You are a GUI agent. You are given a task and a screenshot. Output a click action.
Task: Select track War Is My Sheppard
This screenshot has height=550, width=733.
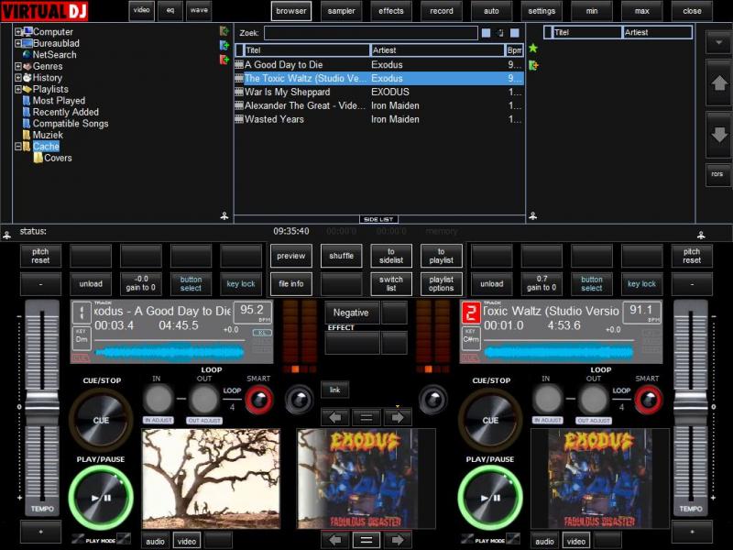pos(378,93)
